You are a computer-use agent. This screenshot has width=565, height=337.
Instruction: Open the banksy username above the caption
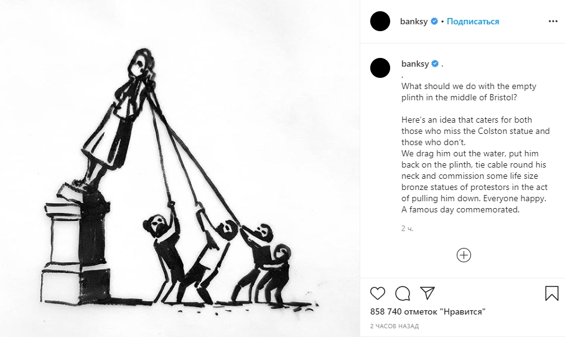pyautogui.click(x=414, y=64)
